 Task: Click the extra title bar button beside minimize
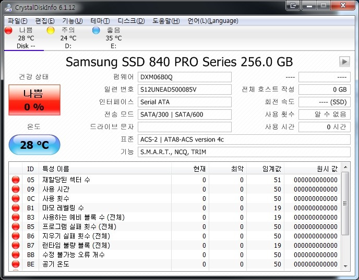[293, 5]
